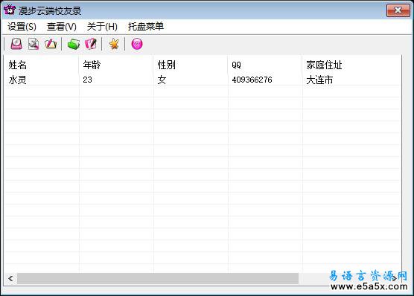Click the document with wrench toolbar icon
The height and width of the screenshot is (296, 414).
click(34, 44)
